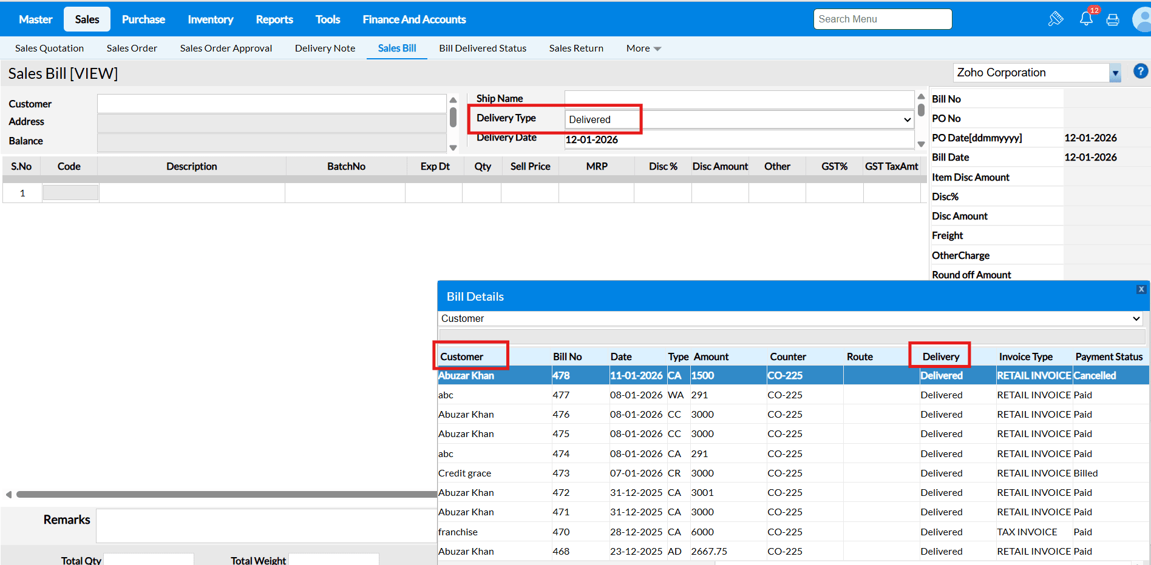Open the Purchase menu
Screen dimensions: 1151x565
(x=143, y=19)
